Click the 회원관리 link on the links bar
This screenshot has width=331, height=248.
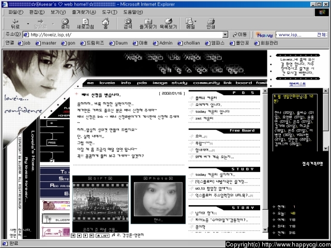(x=266, y=43)
